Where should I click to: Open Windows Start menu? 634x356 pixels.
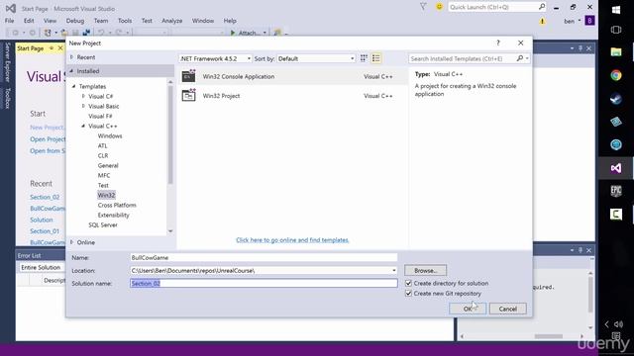coord(616,10)
